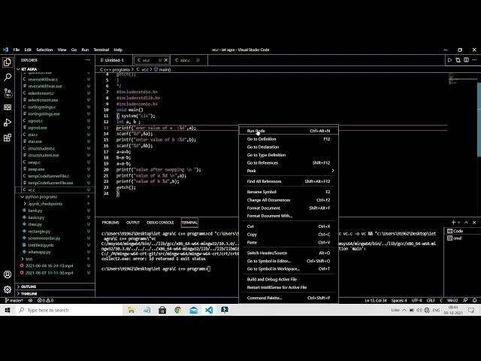This screenshot has height=361, width=481.
Task: Click the Run Code play icon
Action: [x=449, y=60]
